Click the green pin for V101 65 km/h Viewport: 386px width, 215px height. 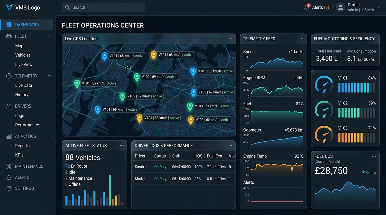[77, 84]
